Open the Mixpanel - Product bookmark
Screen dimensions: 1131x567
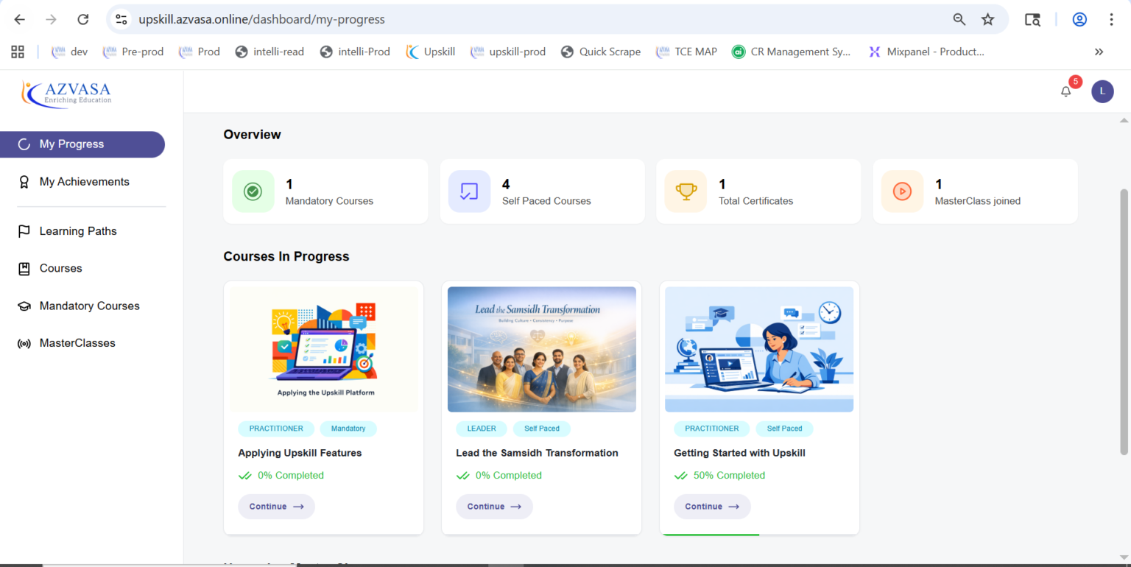tap(926, 52)
